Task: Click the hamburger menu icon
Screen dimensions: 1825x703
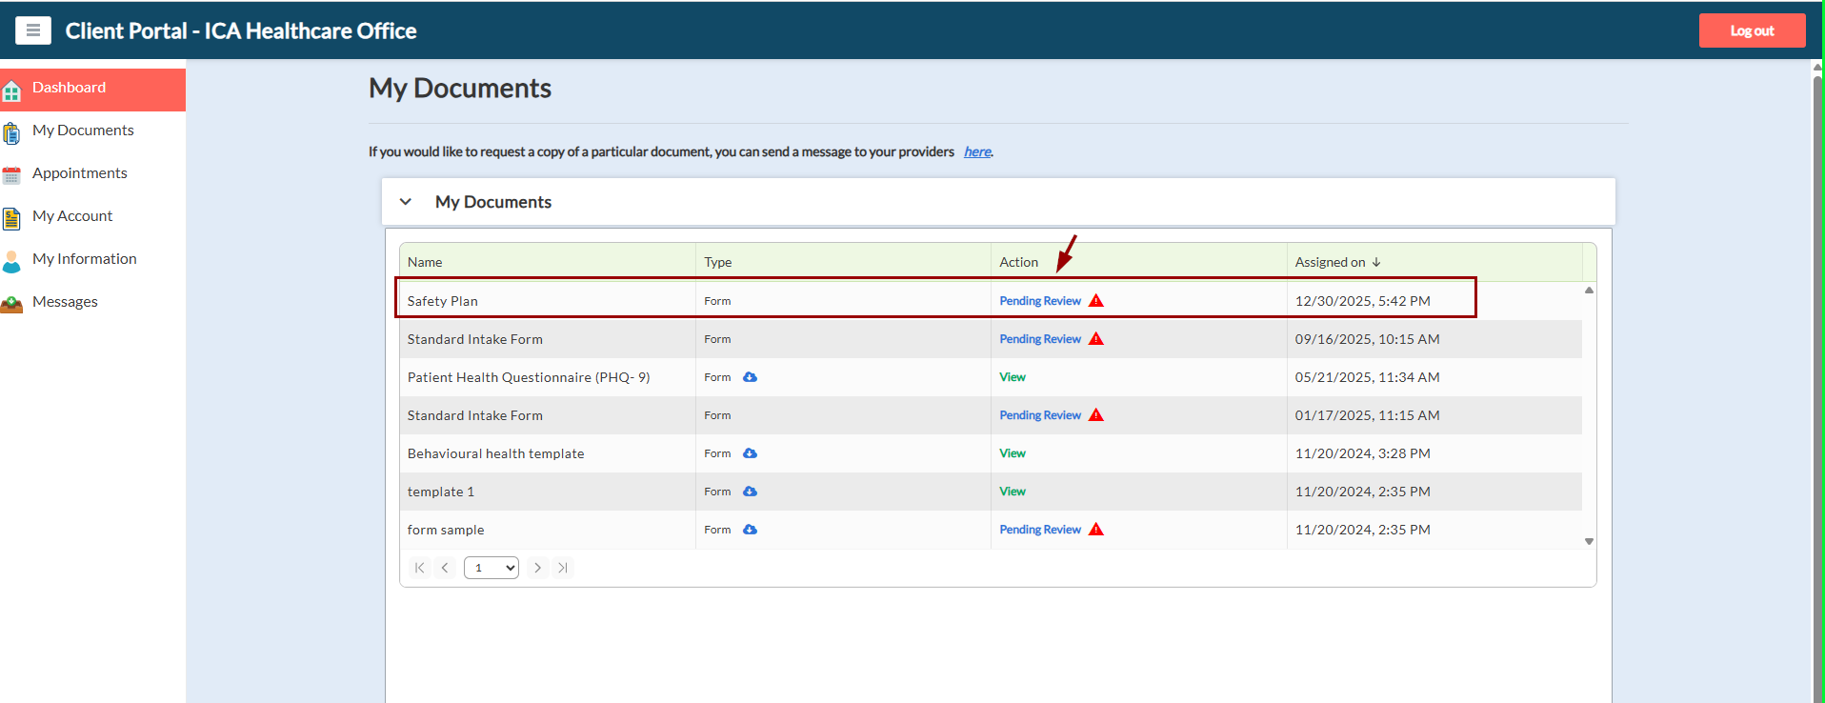Action: point(33,30)
